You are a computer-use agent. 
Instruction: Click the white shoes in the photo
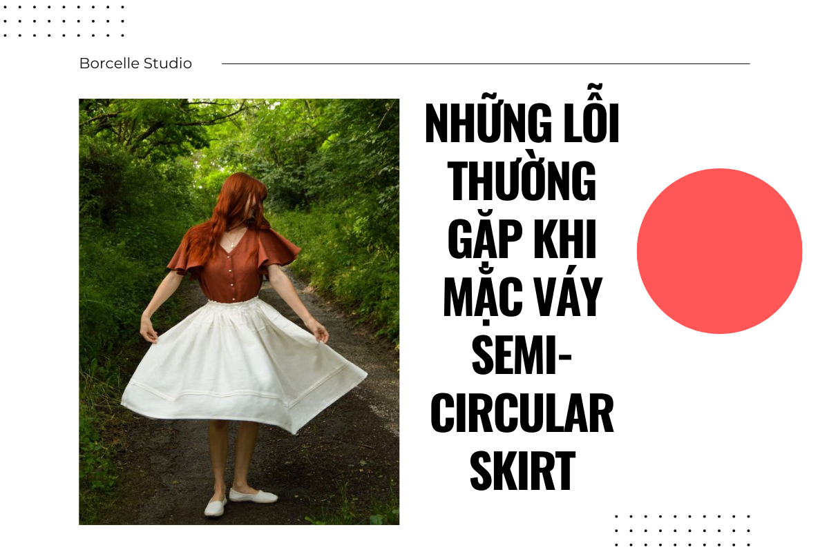(240, 502)
